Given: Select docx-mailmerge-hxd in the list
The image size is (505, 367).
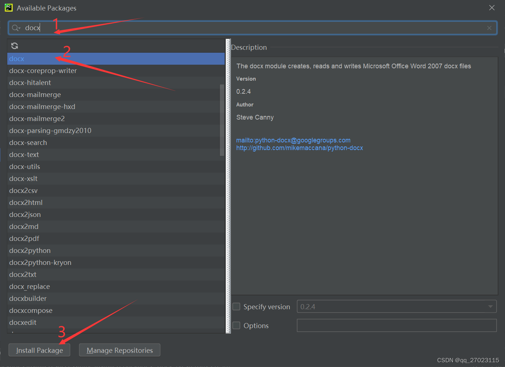Looking at the screenshot, I should [116, 107].
